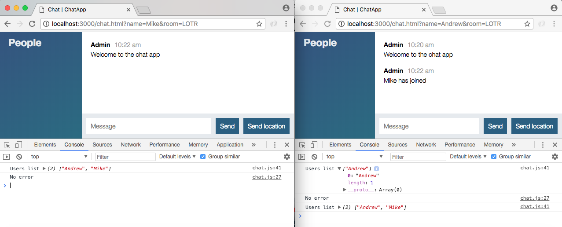Screen dimensions: 562x227
Task: View site information icon in Mike's address bar
Action: pos(46,24)
